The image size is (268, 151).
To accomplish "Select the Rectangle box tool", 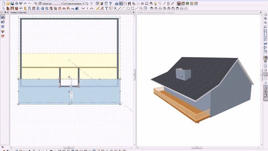I will click(132, 8).
